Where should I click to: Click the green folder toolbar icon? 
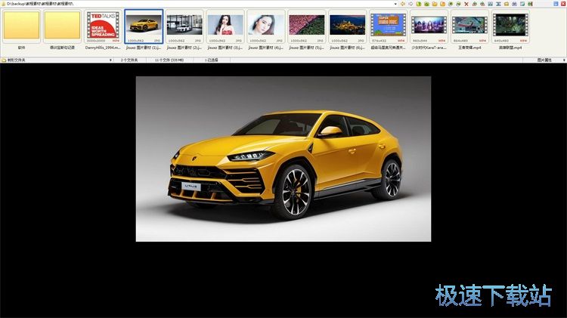(x=426, y=4)
